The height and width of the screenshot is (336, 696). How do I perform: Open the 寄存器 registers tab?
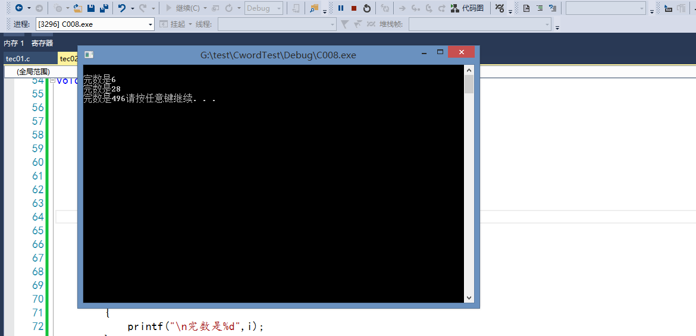click(x=42, y=43)
